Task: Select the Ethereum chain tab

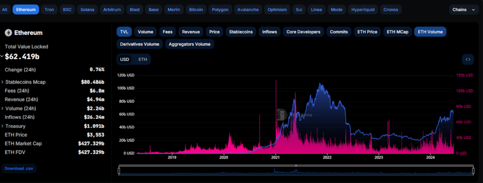Action: tap(26, 9)
